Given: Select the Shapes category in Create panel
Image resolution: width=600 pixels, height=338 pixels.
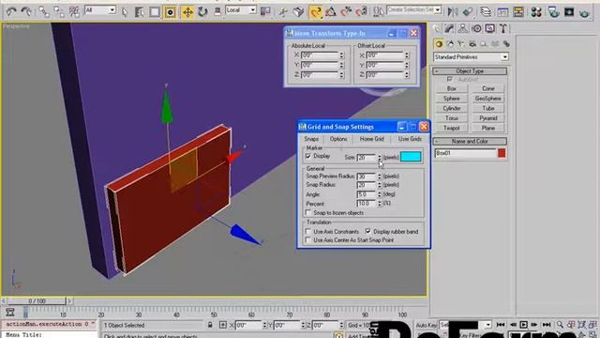Looking at the screenshot, I should coord(450,44).
